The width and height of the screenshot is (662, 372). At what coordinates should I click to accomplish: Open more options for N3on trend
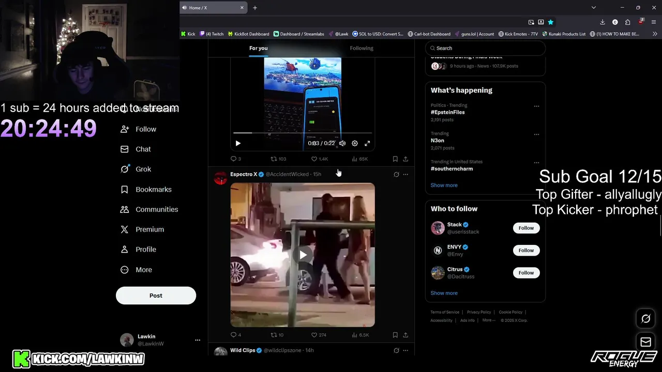click(536, 134)
